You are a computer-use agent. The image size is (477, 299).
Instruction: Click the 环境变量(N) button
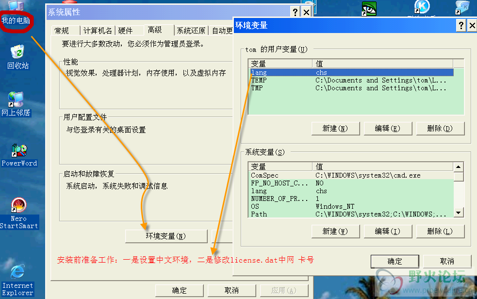166,236
